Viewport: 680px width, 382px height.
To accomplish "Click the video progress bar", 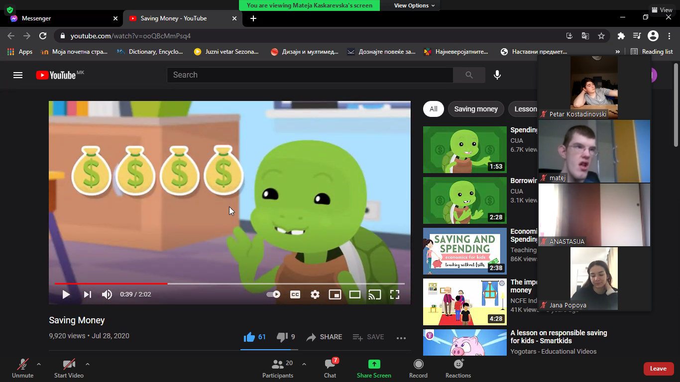I will click(x=229, y=284).
